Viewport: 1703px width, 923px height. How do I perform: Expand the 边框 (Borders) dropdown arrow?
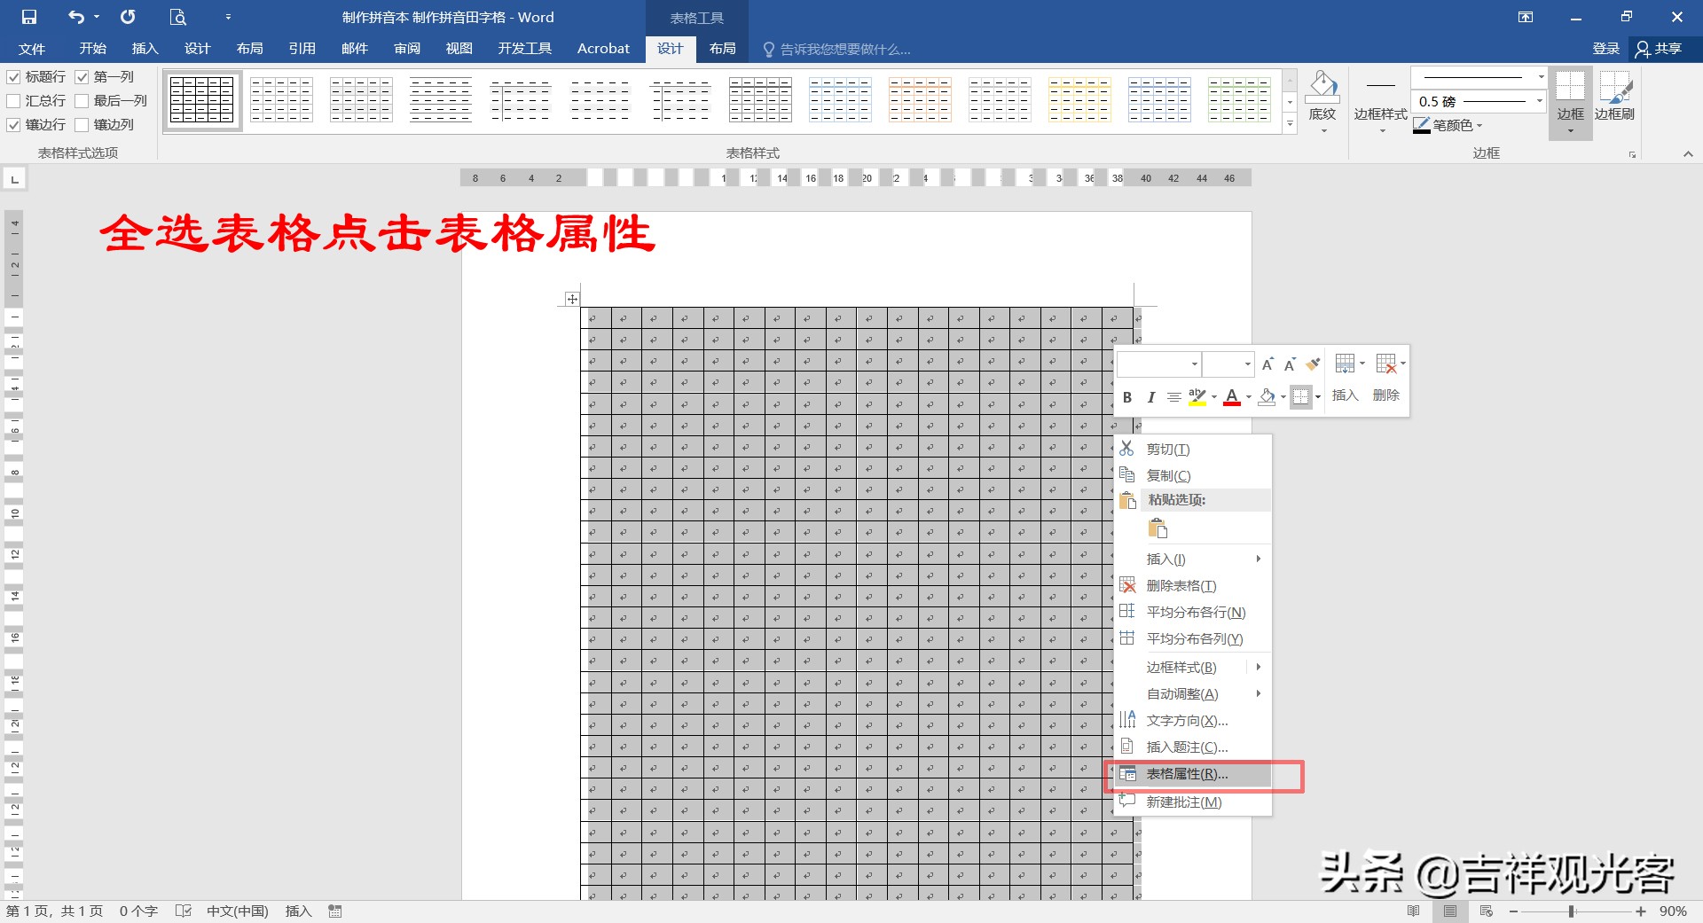point(1571,129)
